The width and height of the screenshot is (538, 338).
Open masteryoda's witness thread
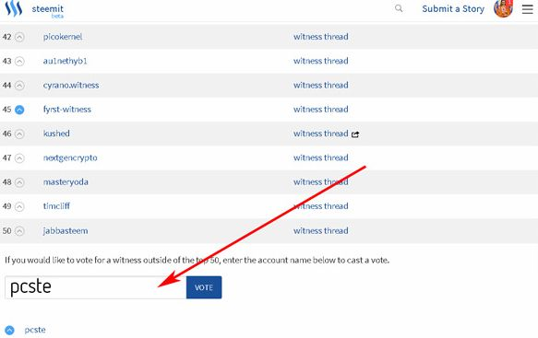320,182
